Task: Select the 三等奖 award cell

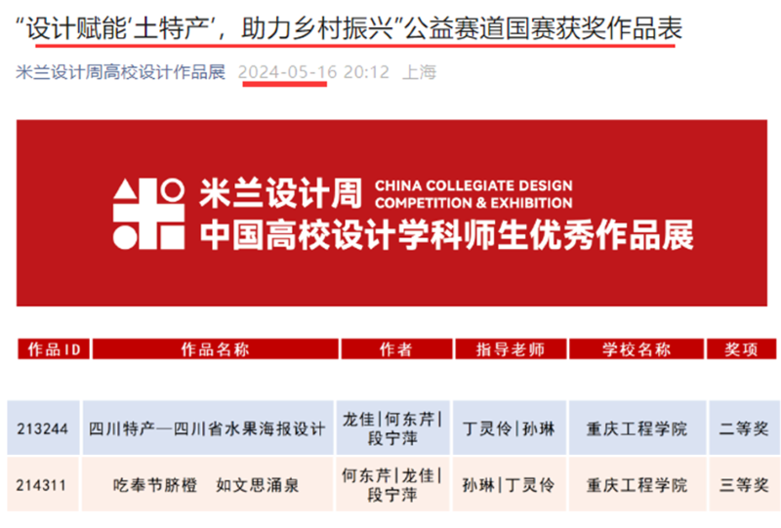Action: [x=745, y=484]
